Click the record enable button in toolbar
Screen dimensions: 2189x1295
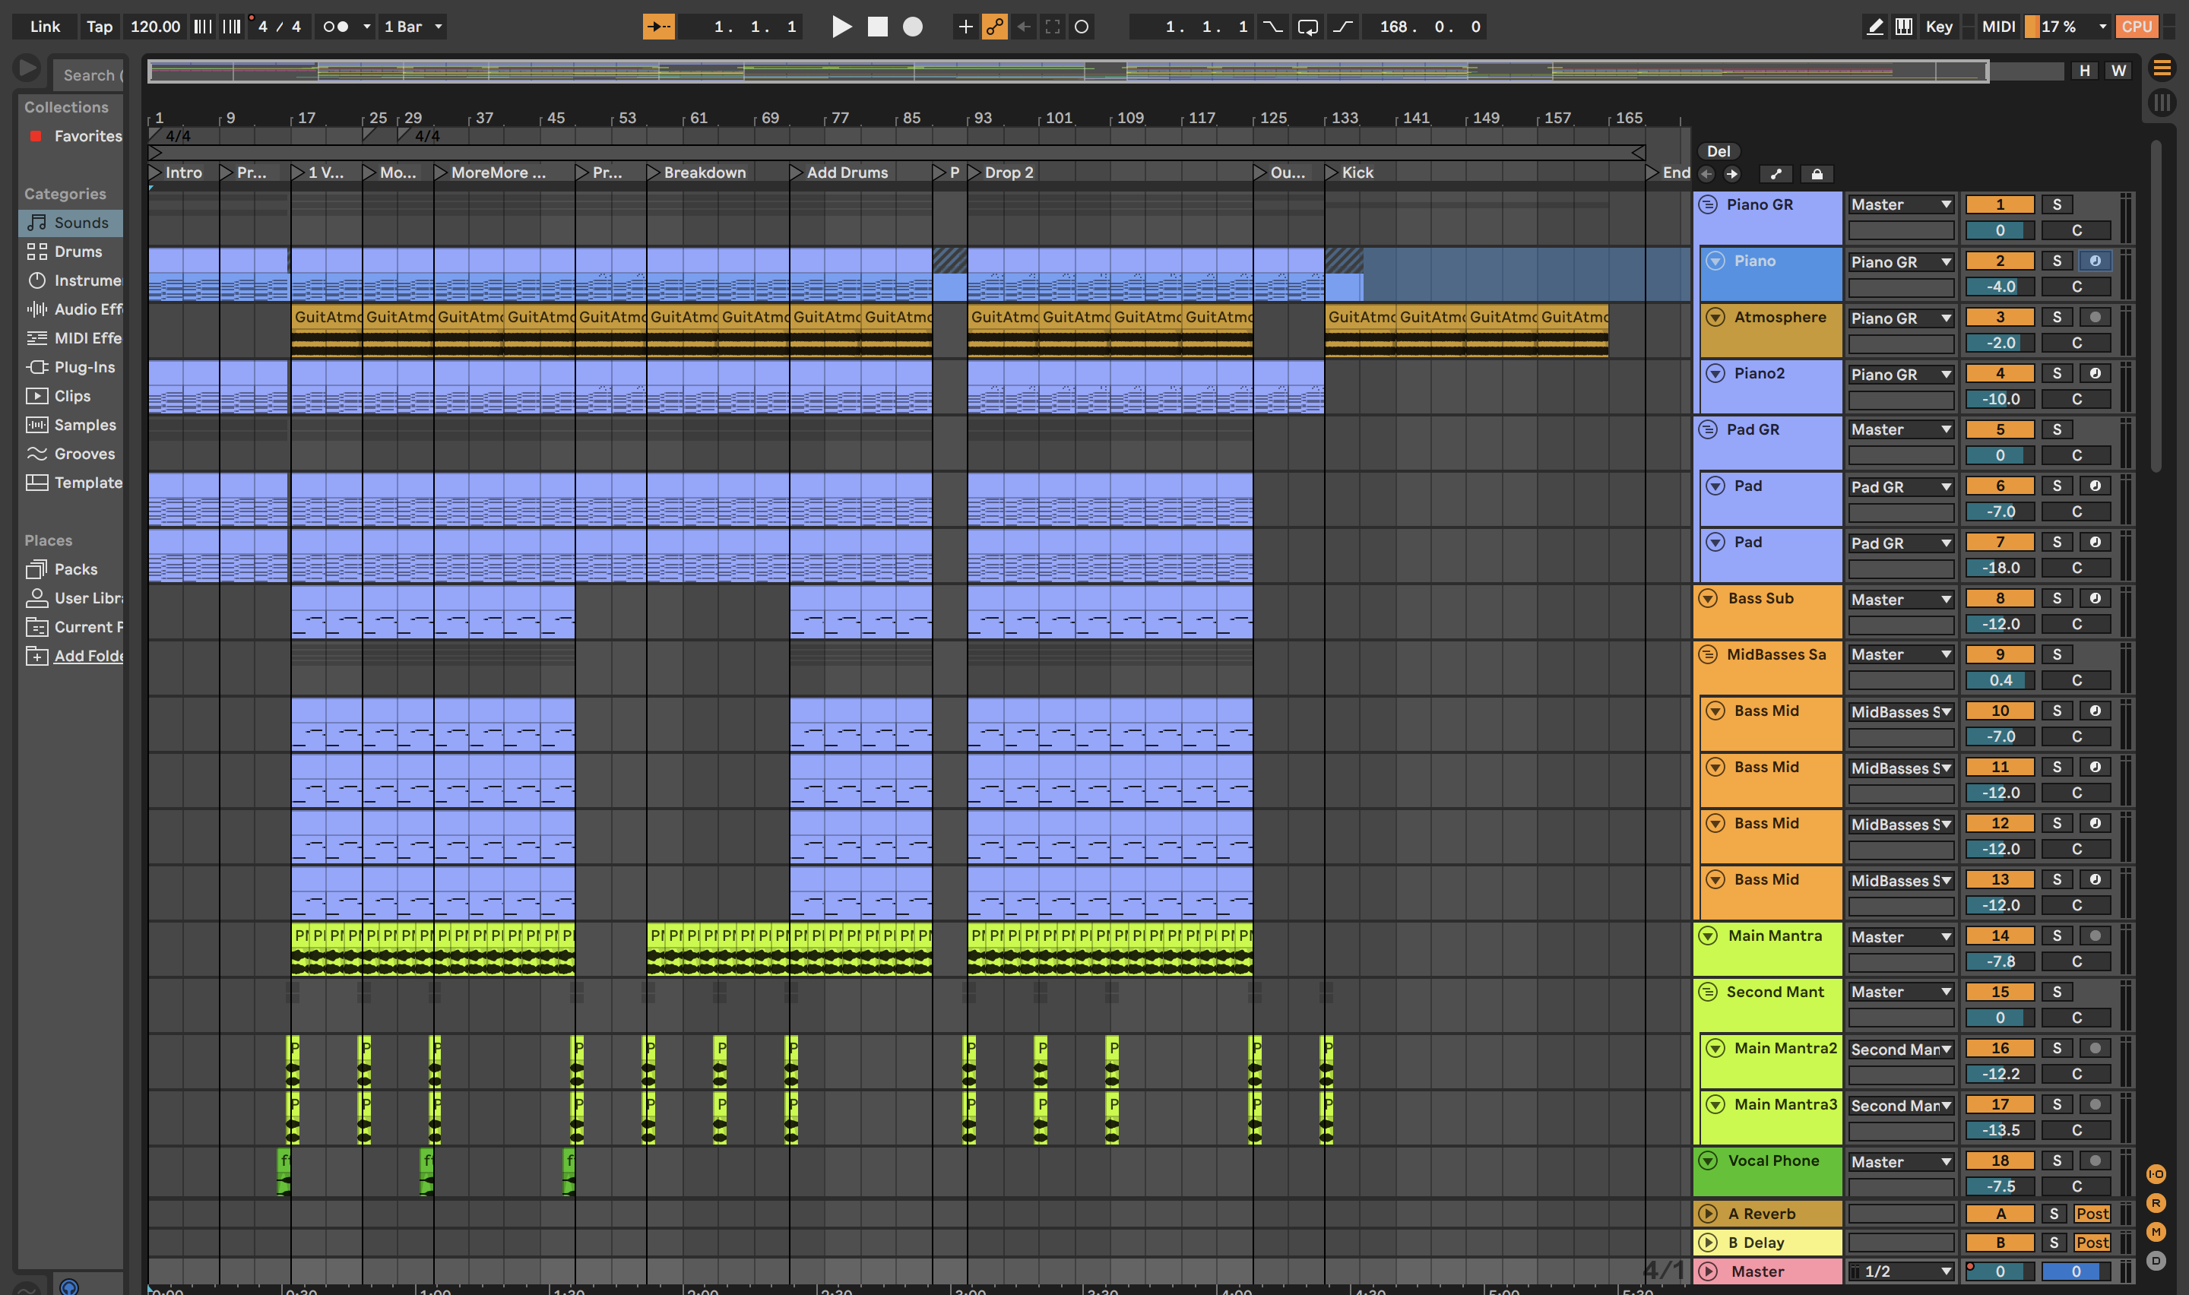point(913,26)
